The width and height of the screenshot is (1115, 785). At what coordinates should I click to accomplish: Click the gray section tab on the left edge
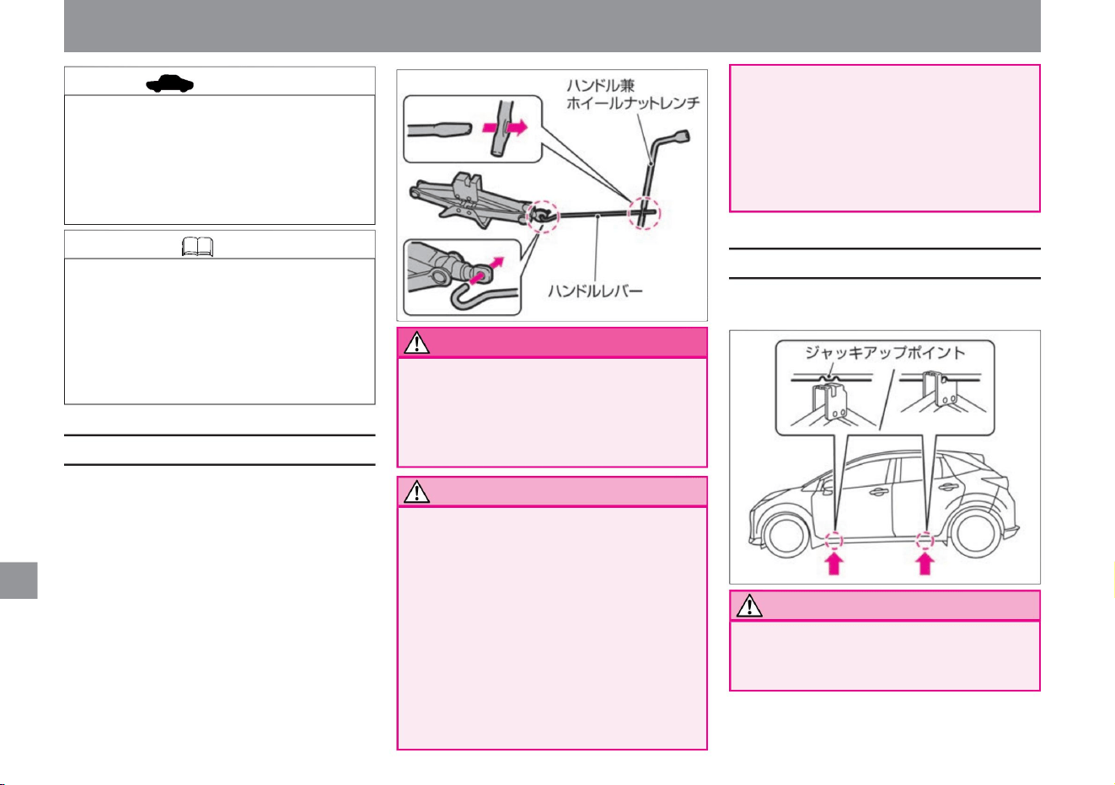[x=19, y=580]
